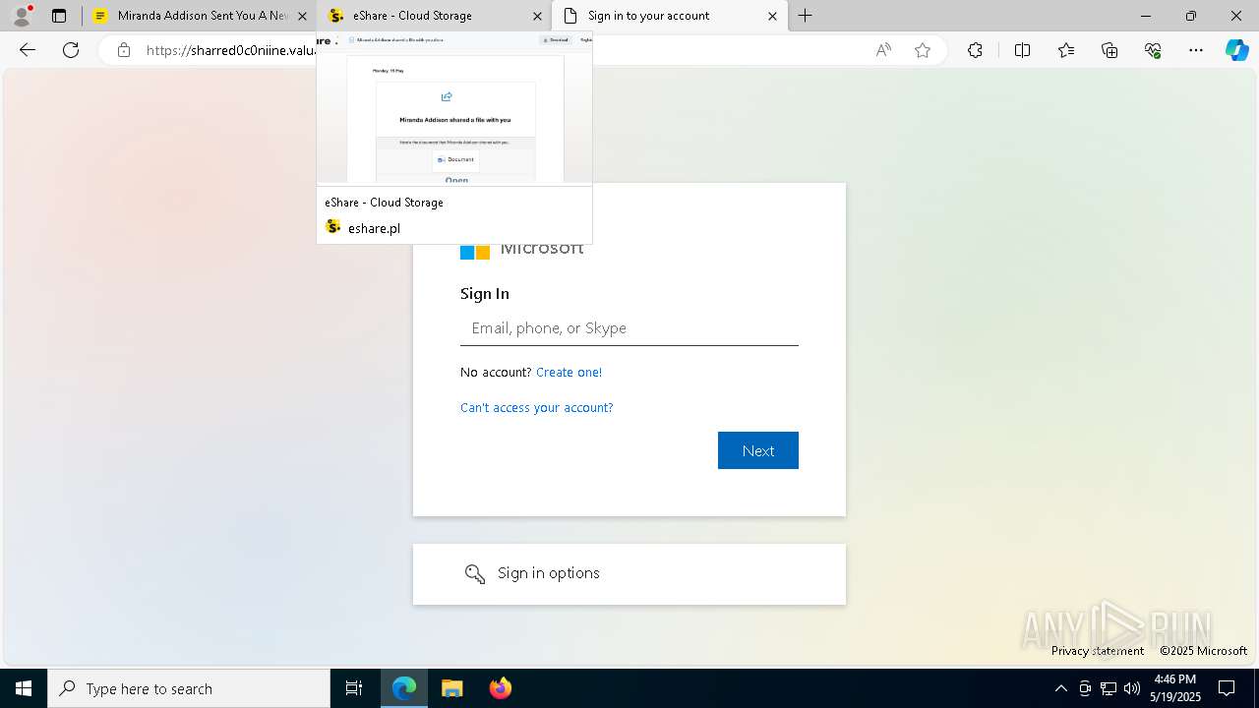The width and height of the screenshot is (1259, 708).
Task: Open Settings and more menu
Action: coord(1196,50)
